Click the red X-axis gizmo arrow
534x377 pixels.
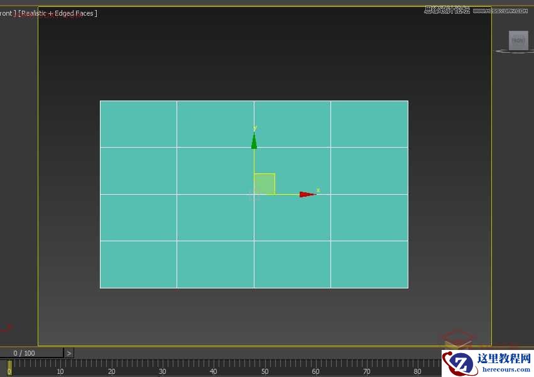308,194
